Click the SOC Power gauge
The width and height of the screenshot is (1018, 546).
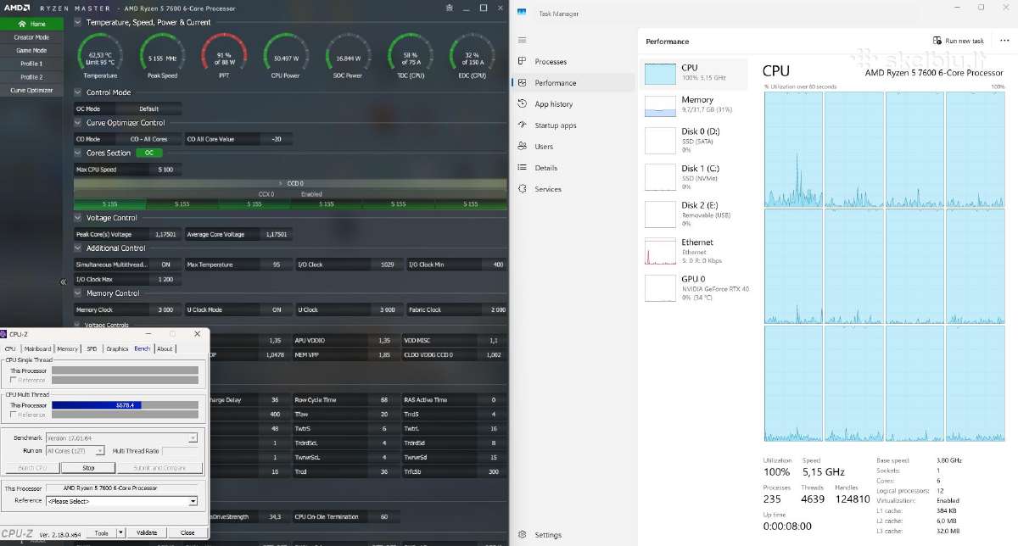point(348,58)
